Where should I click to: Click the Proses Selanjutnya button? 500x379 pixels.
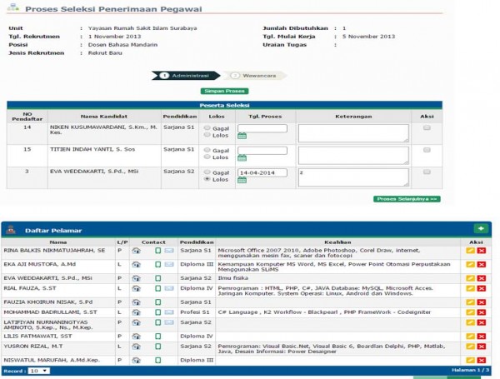[x=407, y=200]
